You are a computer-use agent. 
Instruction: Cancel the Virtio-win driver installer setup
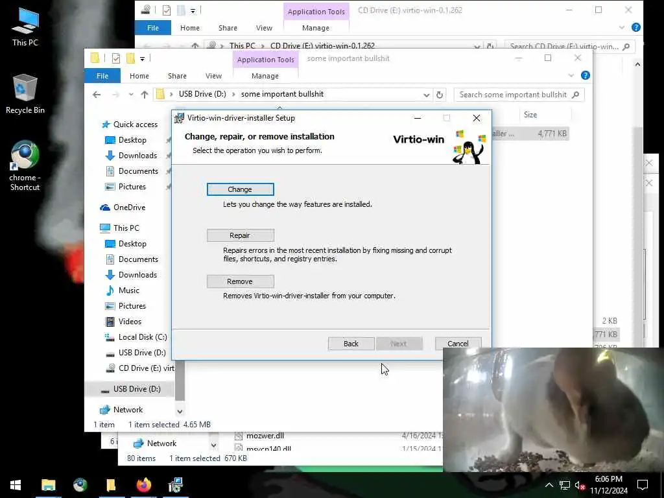(x=458, y=344)
